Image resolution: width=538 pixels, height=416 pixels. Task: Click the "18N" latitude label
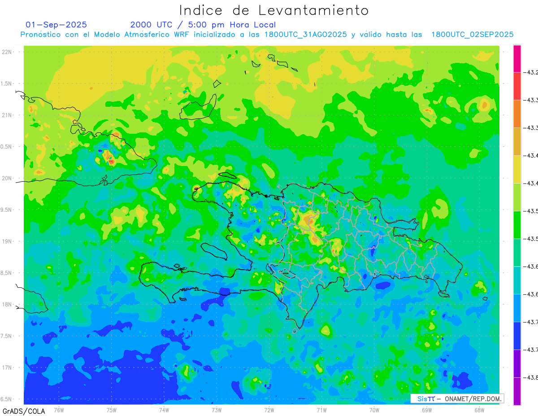tap(7, 305)
